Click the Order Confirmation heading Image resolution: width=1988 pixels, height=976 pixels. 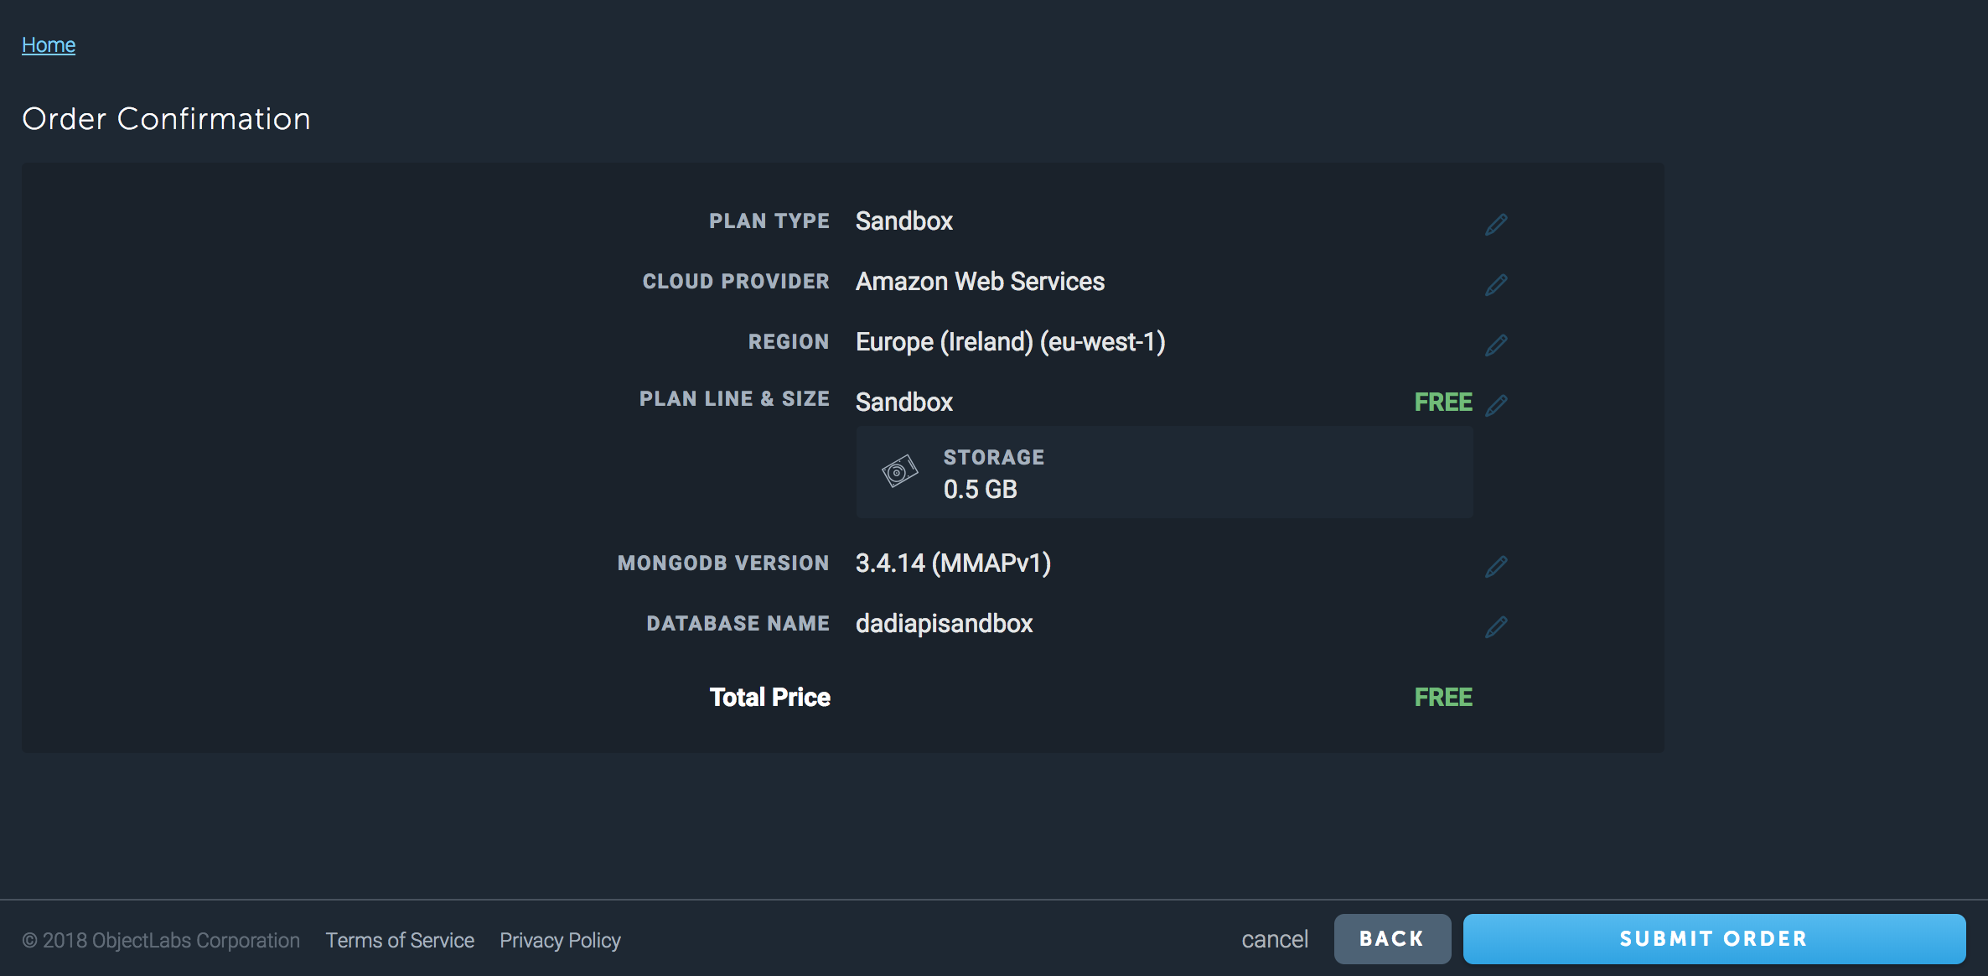tap(166, 119)
